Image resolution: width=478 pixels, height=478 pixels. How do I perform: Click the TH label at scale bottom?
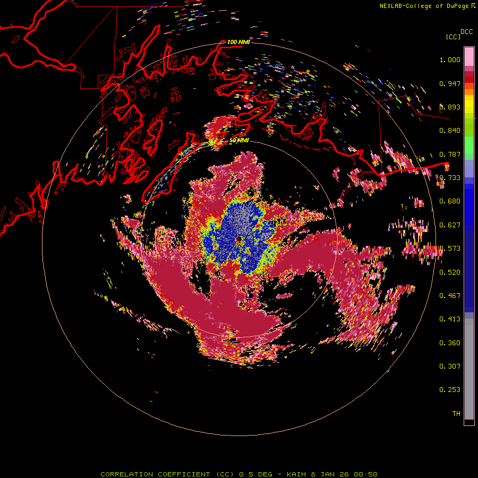pos(456,414)
